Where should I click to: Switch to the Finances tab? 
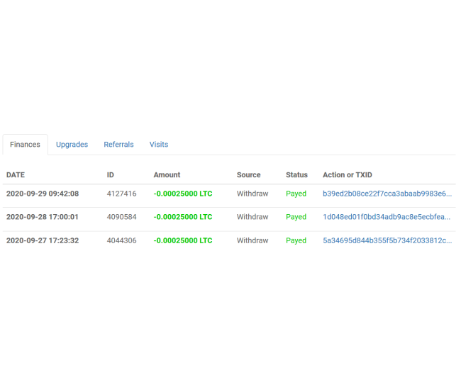click(25, 145)
